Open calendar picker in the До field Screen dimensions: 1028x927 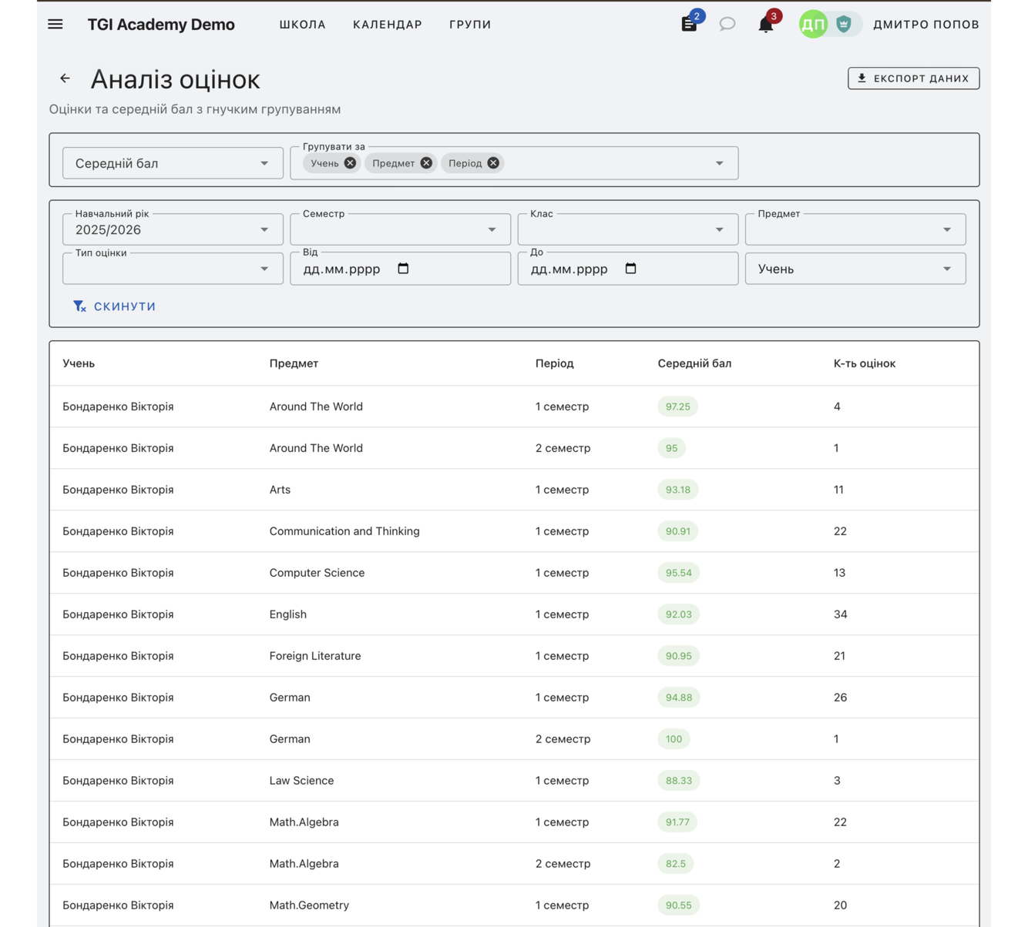630,269
